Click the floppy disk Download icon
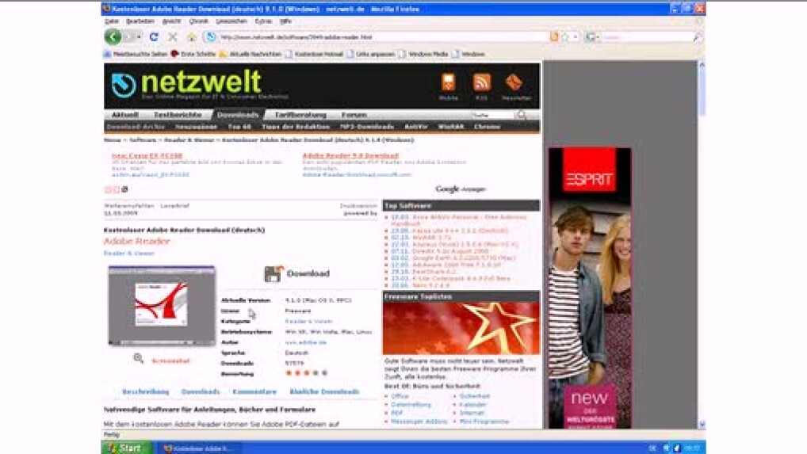Image resolution: width=807 pixels, height=454 pixels. [273, 273]
